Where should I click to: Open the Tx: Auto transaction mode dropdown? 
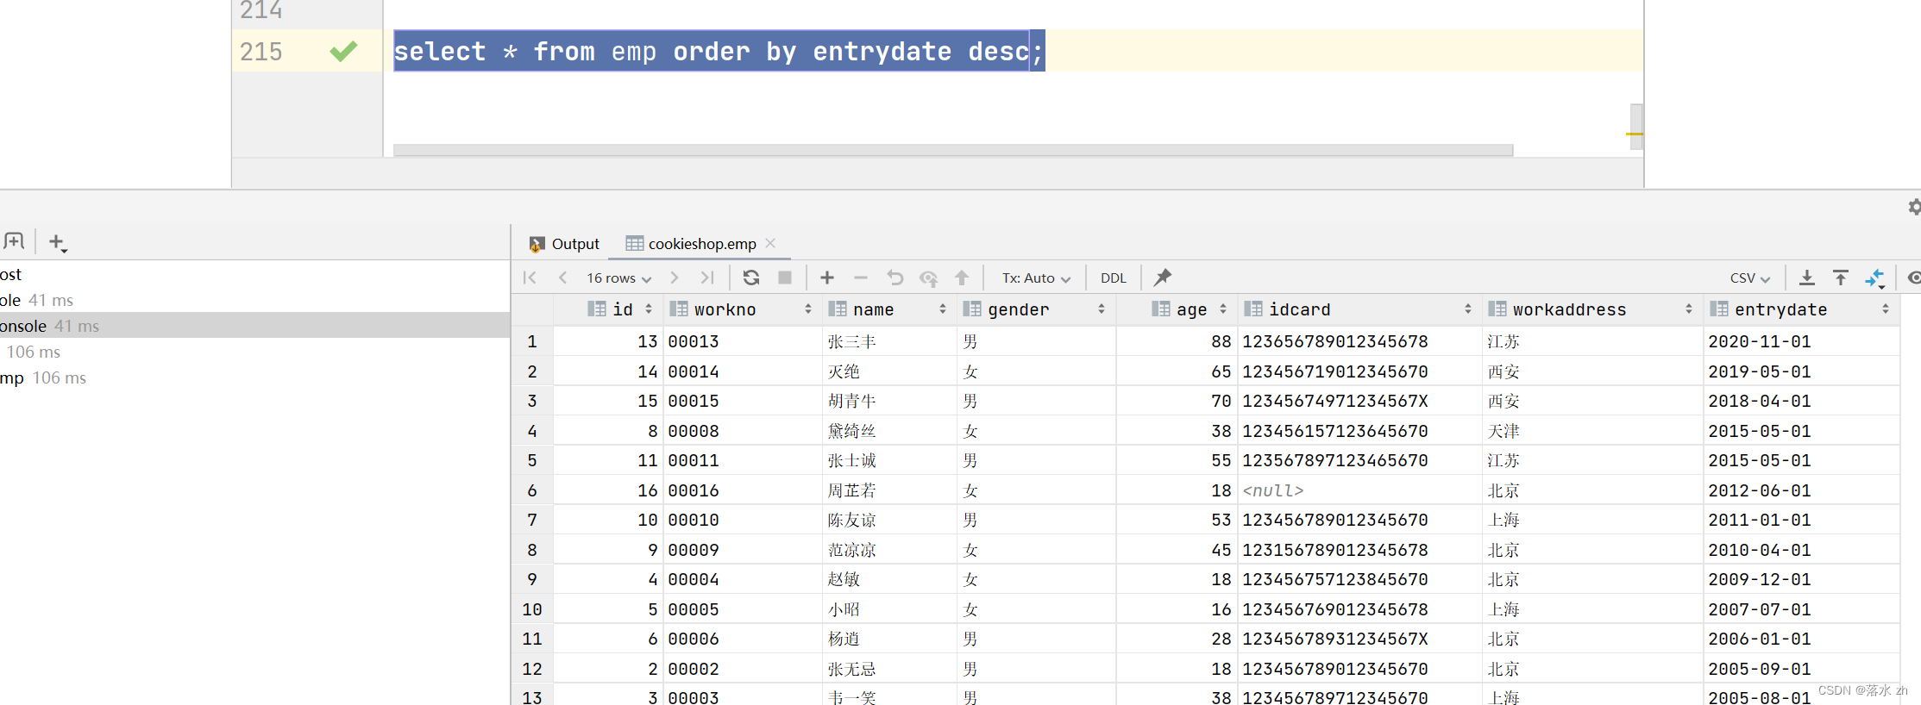(1036, 278)
